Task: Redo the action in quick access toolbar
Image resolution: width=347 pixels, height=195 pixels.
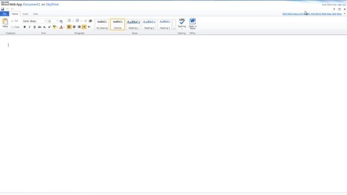Action: 12,9
